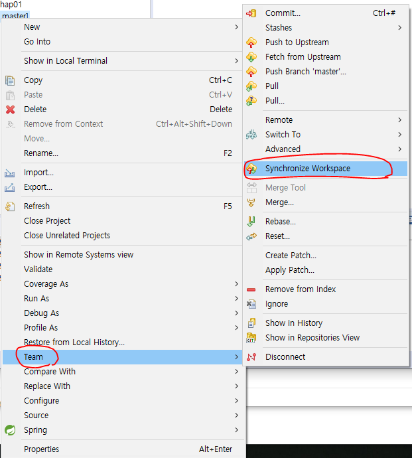
Task: Expand the Configure submenu arrow
Action: pos(236,401)
